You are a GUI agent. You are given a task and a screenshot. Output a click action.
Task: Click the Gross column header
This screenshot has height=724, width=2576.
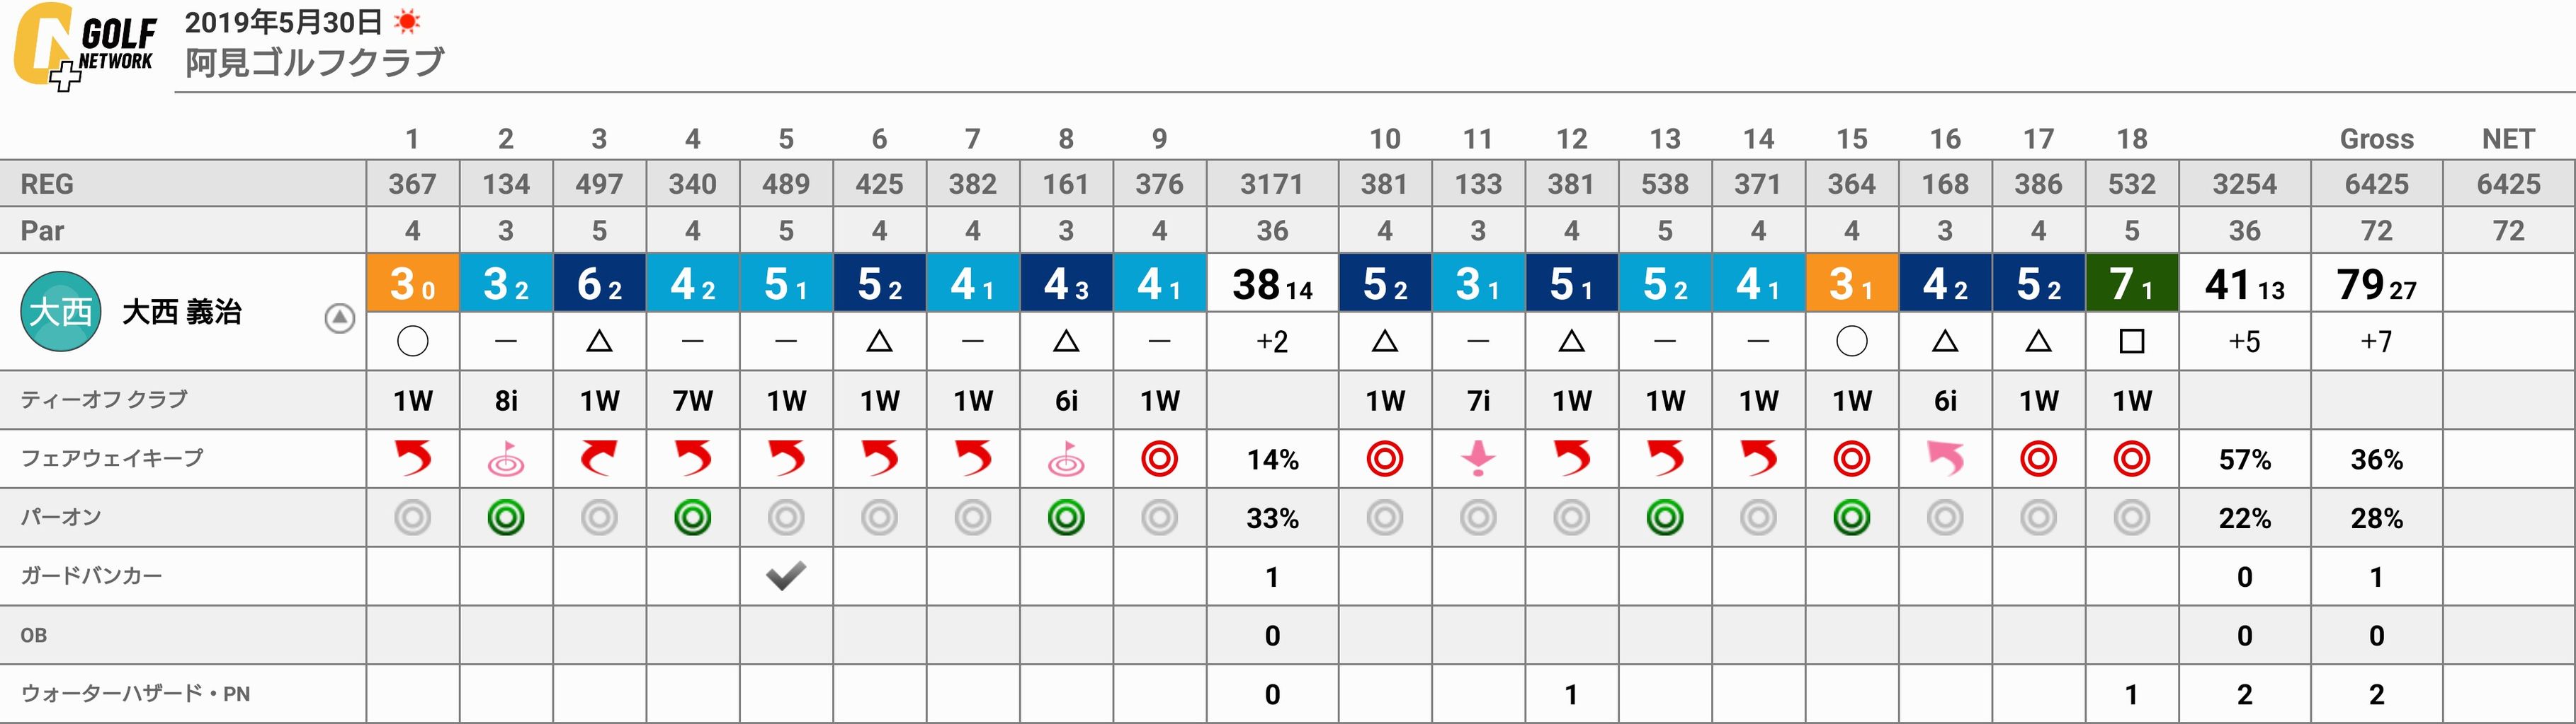[2376, 139]
